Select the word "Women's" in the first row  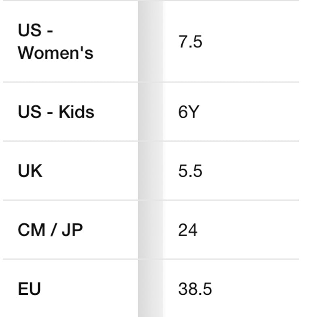[x=55, y=53]
